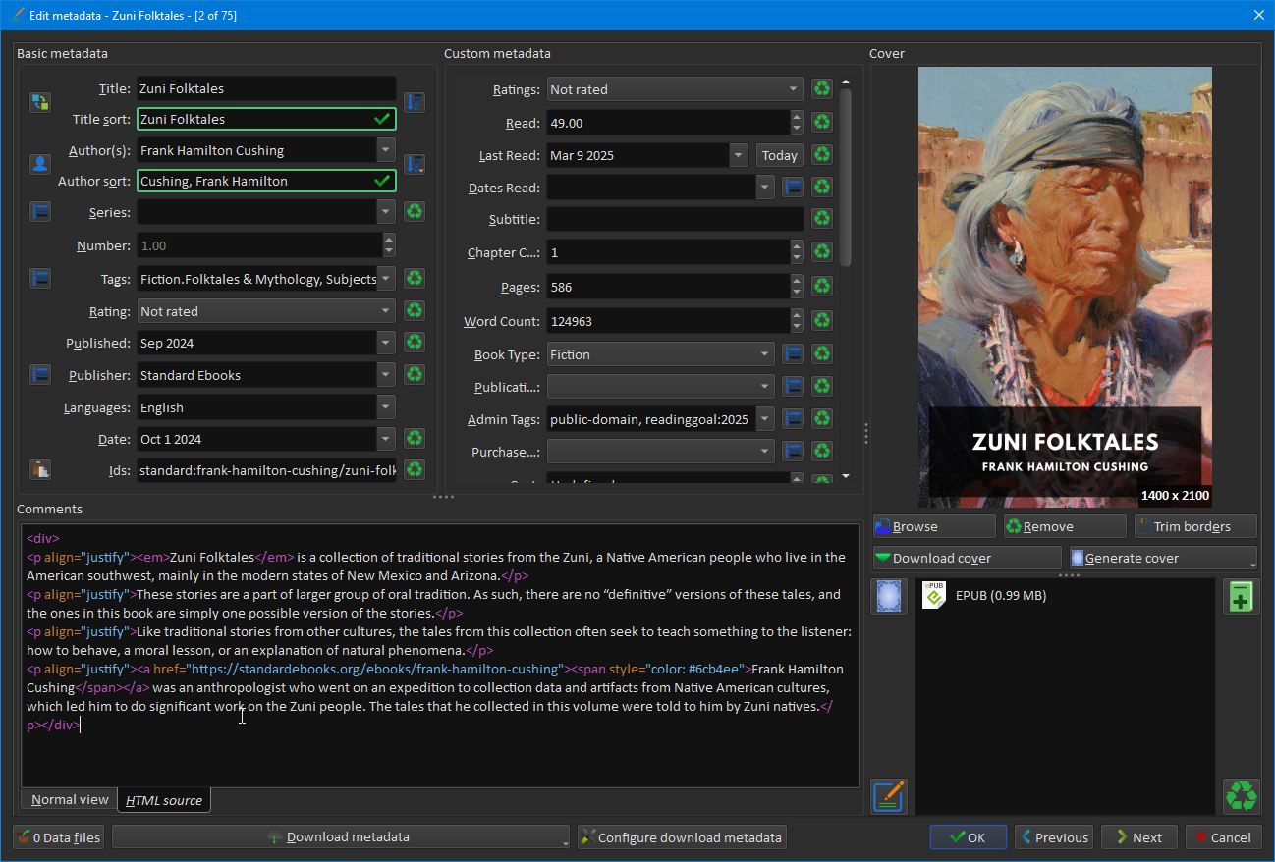Clear the custom Ratings field
The width and height of the screenshot is (1275, 862).
[822, 89]
